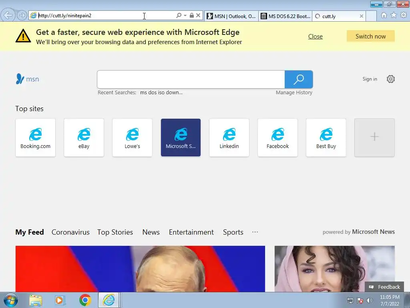Open the eBay top site tile
Image resolution: width=410 pixels, height=308 pixels.
click(x=84, y=138)
